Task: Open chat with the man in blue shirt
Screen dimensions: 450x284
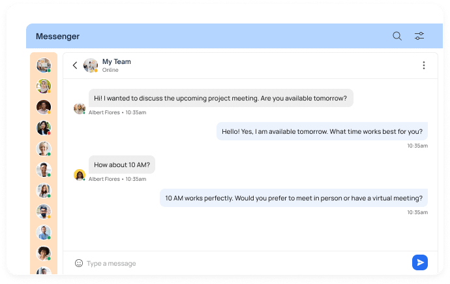Action: tap(44, 232)
